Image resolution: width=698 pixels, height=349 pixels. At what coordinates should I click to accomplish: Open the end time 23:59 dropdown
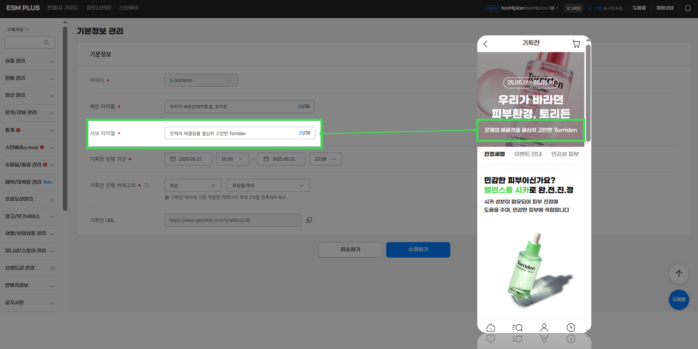(326, 159)
